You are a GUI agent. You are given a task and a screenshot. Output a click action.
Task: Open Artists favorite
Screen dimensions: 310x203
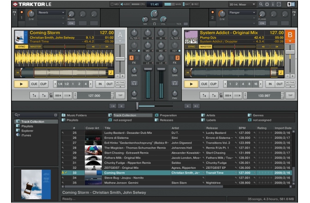coord(210,115)
